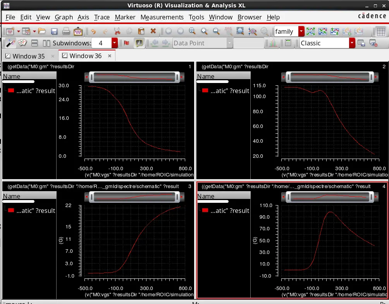Expand the Subwindows count dropdown
The height and width of the screenshot is (304, 389).
[114, 43]
